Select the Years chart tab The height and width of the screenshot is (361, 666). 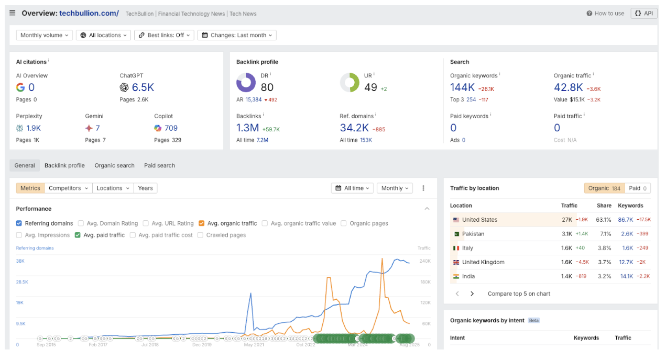click(146, 188)
